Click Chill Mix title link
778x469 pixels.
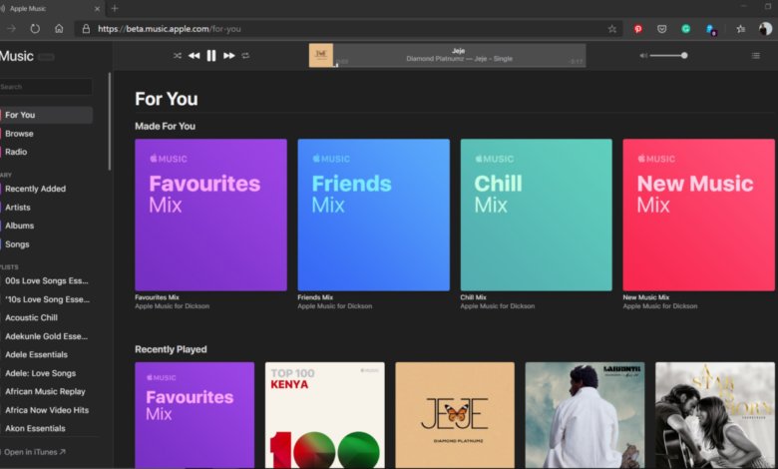pos(473,297)
